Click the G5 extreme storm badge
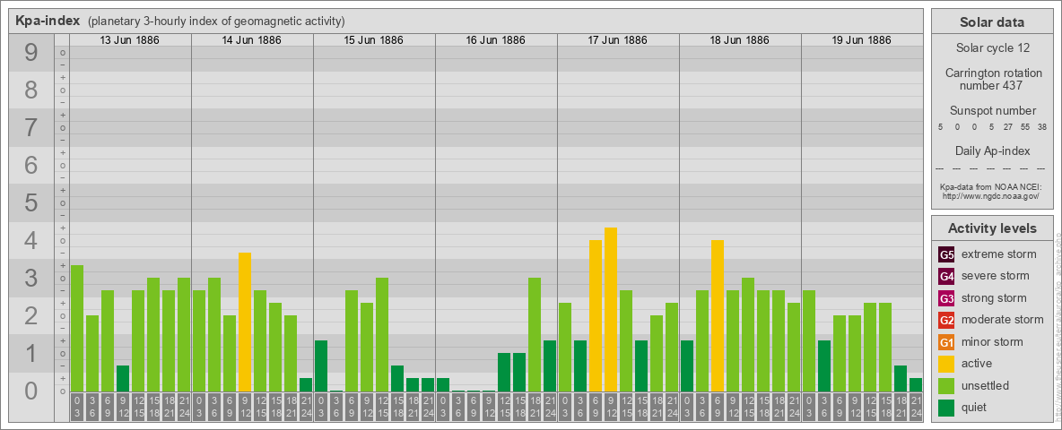Screen dimensions: 1062x430 click(x=946, y=254)
